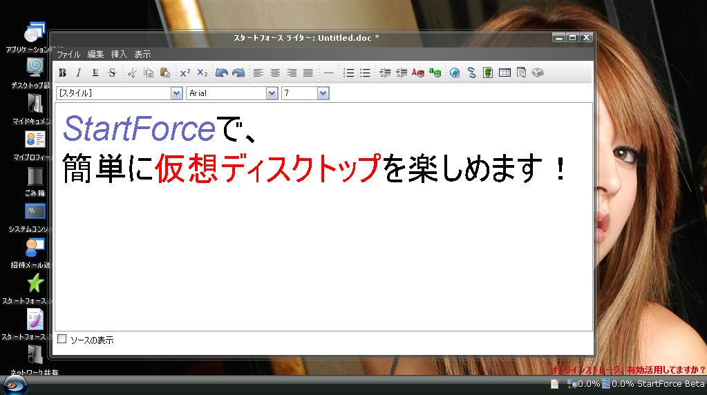Click the blue StartForce text in document
Viewport: 707px width, 395px height.
[140, 129]
